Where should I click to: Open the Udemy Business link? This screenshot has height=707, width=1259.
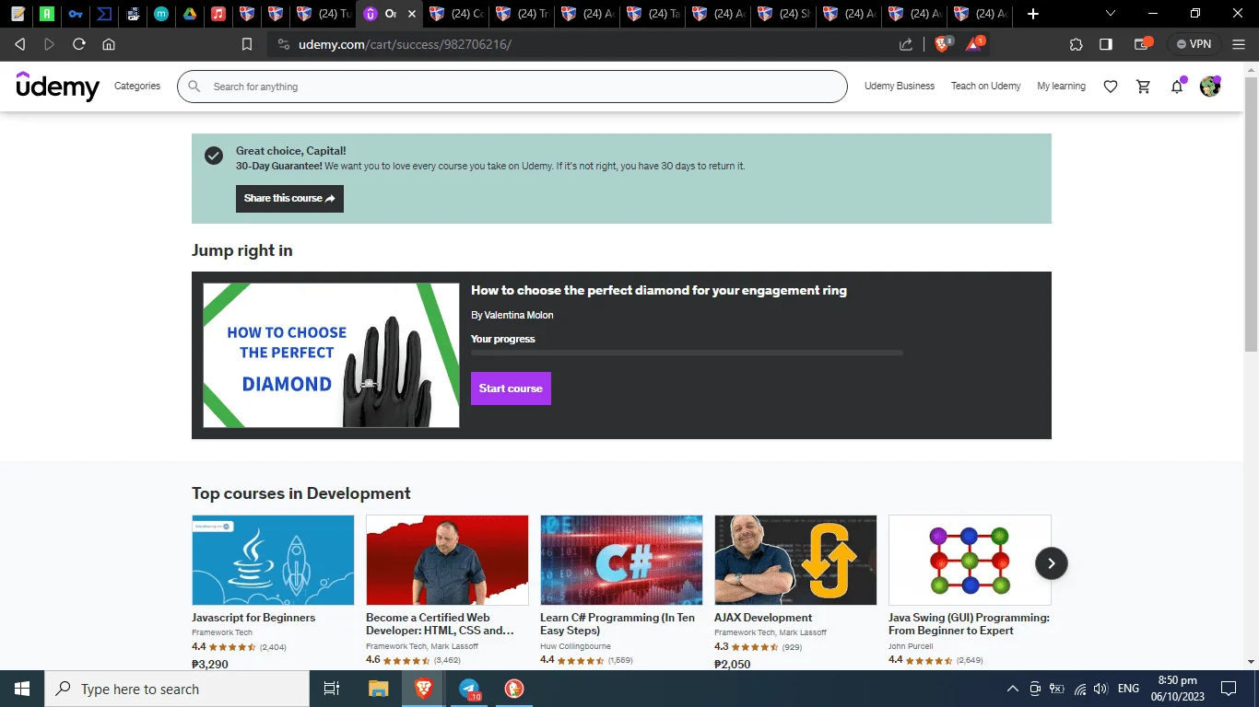click(x=900, y=86)
